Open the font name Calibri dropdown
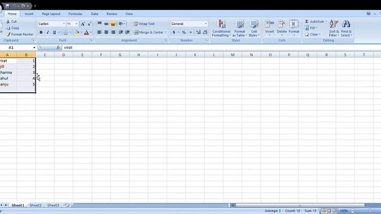Viewport: 381px width, 214px height. [x=64, y=24]
